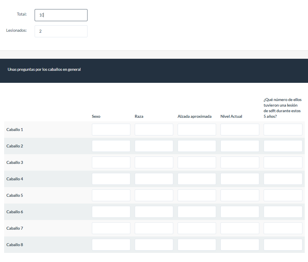Focus the sdft lesión field for Caballo 5
Screen dimensions: 308x262
tap(283, 195)
